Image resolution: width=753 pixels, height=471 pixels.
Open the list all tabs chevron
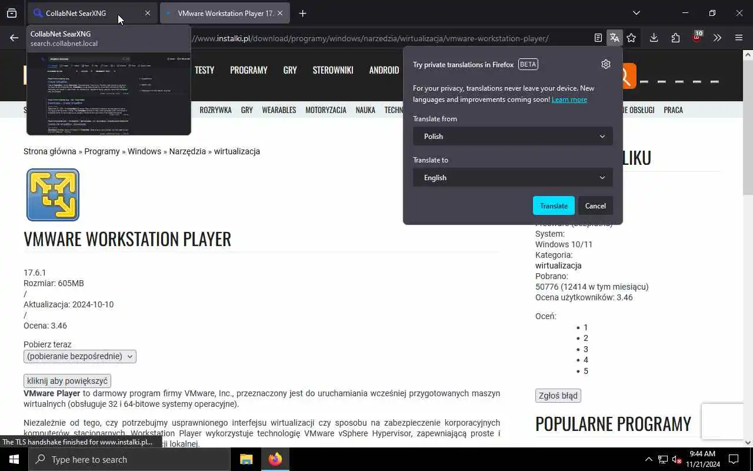click(636, 13)
